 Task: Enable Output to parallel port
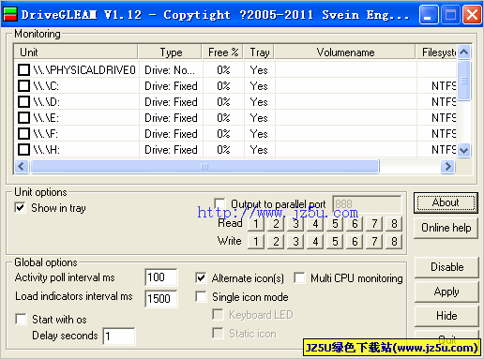pyautogui.click(x=219, y=203)
